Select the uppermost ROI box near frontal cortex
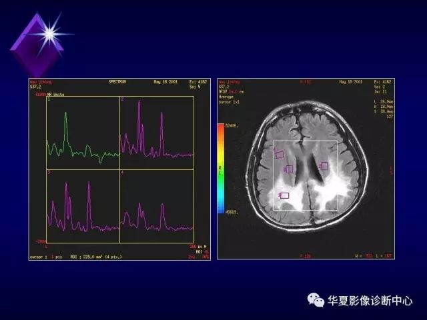427x320 pixels. pyautogui.click(x=280, y=155)
